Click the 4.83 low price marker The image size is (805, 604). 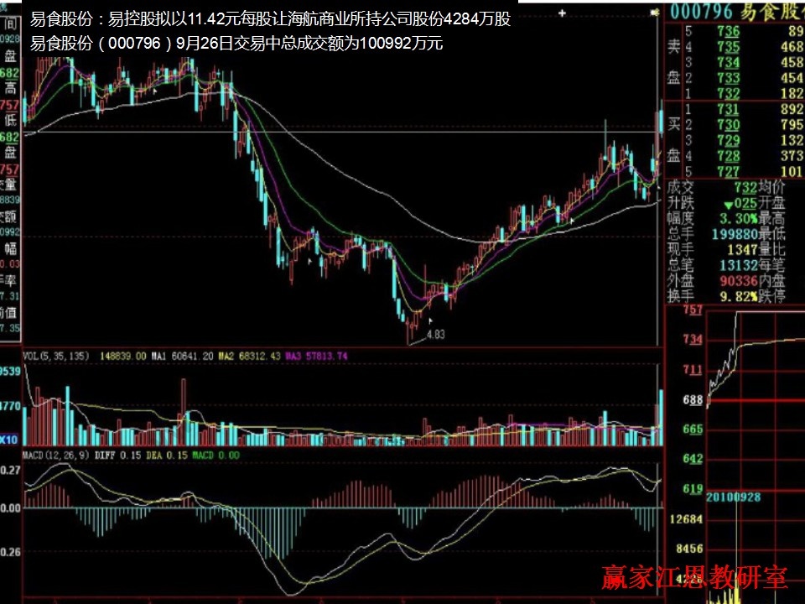click(435, 334)
